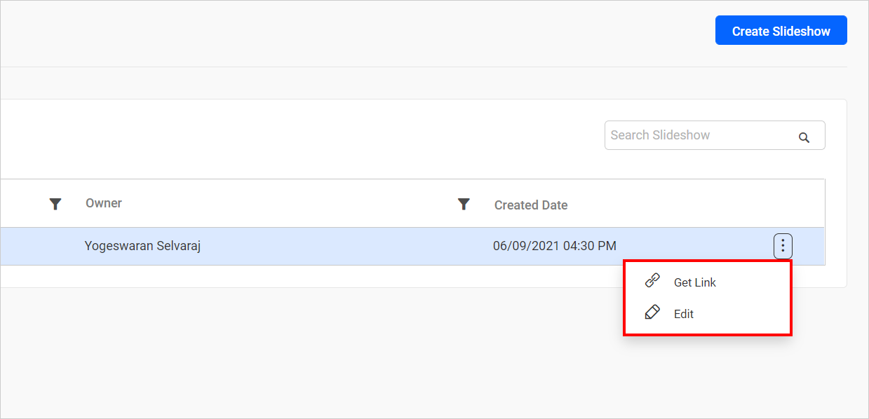This screenshot has height=419, width=869.
Task: Focus the Search Slideshow input field
Action: pyautogui.click(x=698, y=135)
